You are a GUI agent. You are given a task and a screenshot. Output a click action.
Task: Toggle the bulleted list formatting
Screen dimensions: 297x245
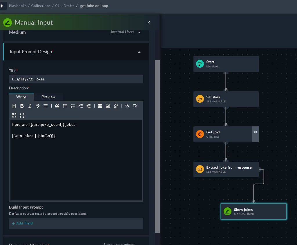click(65, 106)
